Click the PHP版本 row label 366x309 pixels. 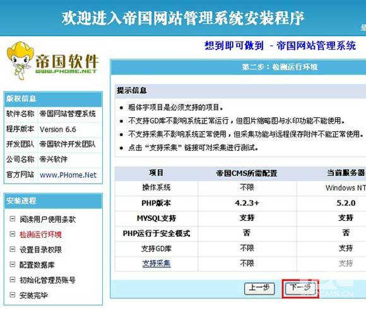tap(156, 203)
